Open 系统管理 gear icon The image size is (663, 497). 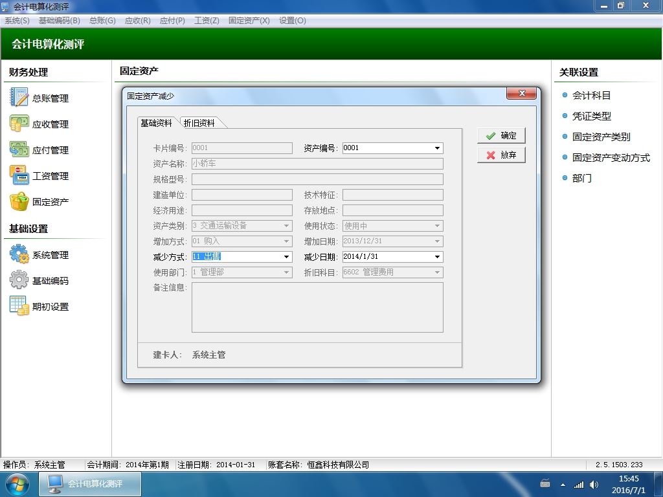coord(19,254)
